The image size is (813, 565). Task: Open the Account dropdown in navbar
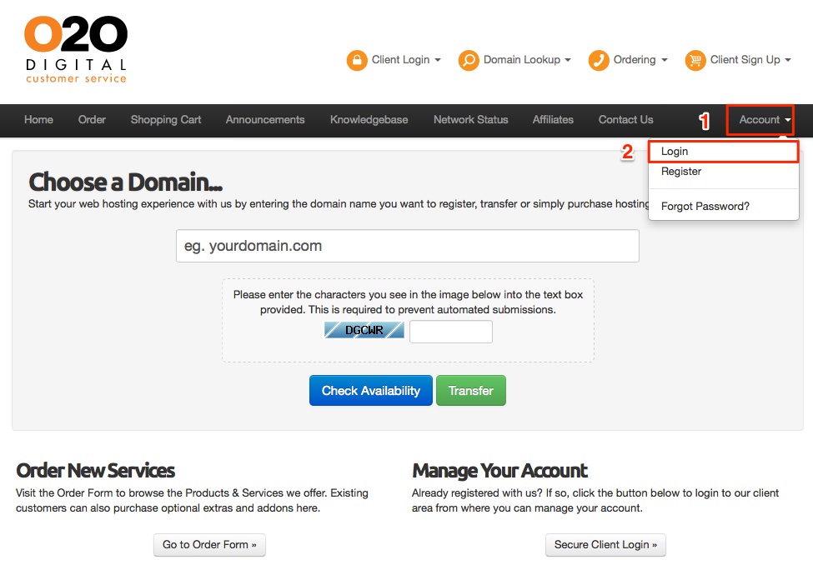point(764,120)
